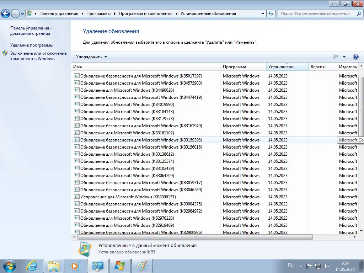Select Исправление KB3006137 row
Screen dimensions: 364x273
215,197
